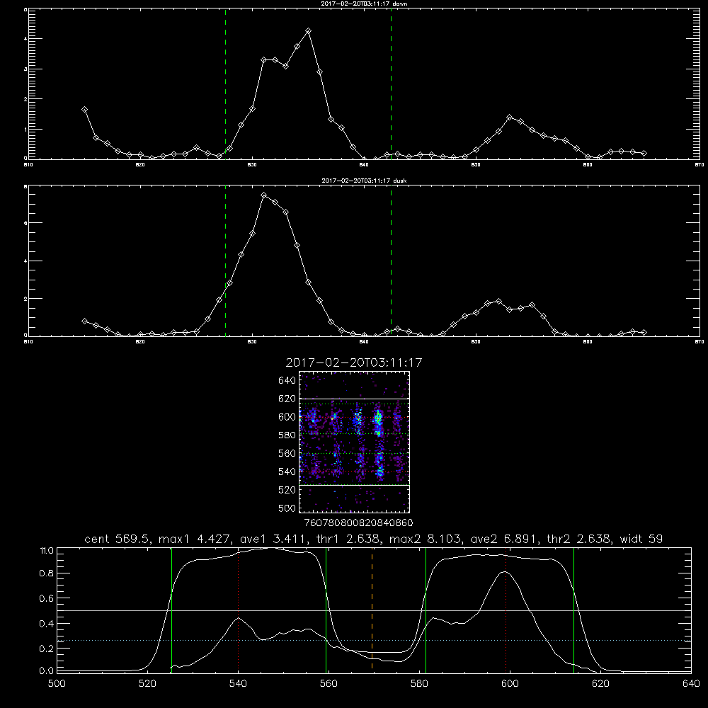Click the '520' x-axis label of bottom plot
The width and height of the screenshot is (708, 708).
147,684
